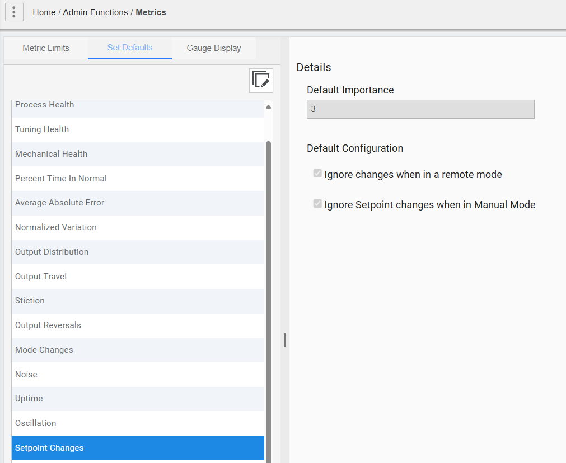Viewport: 566px width, 463px height.
Task: Select the Set Defaults tab
Action: [x=130, y=48]
